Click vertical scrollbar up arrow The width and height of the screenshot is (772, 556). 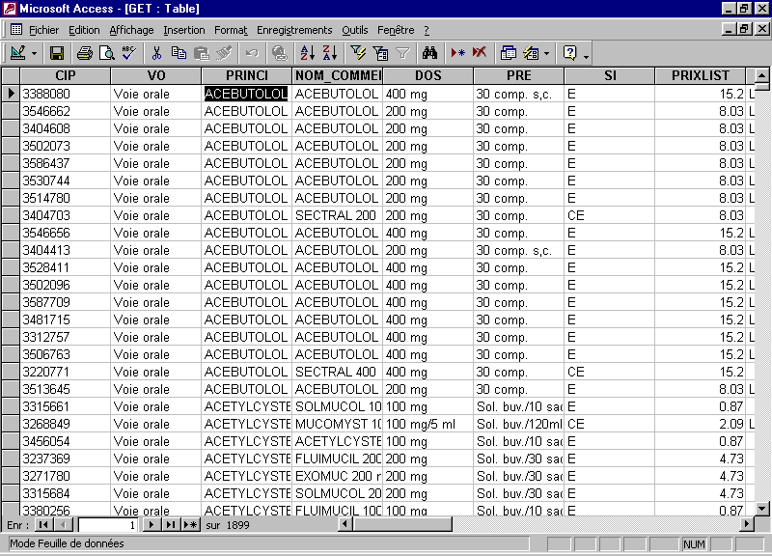pyautogui.click(x=761, y=76)
